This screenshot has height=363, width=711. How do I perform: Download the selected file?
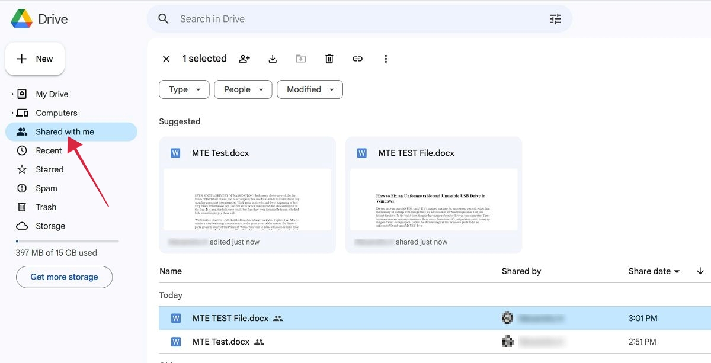click(x=273, y=59)
